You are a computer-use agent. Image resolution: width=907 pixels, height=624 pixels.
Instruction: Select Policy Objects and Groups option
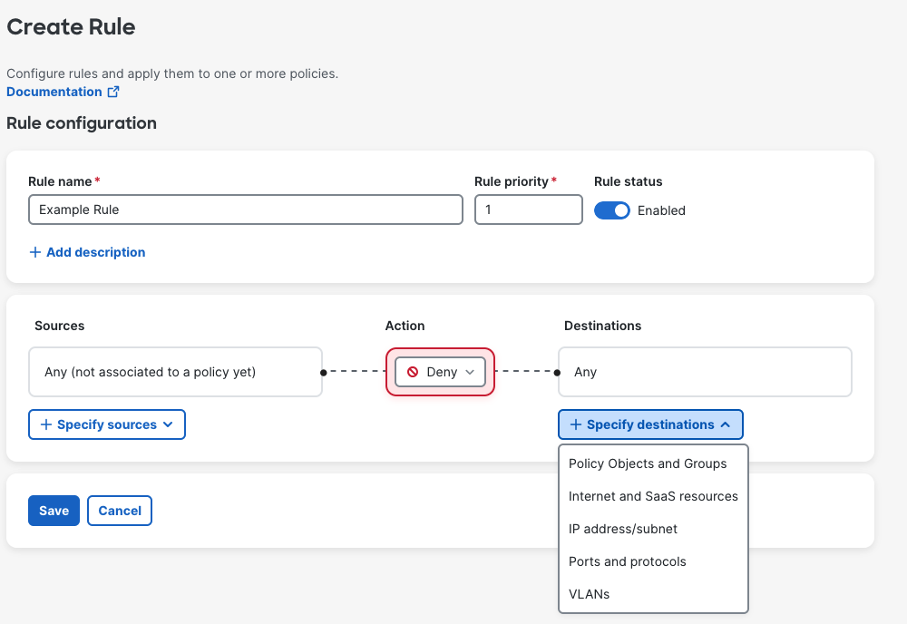pyautogui.click(x=648, y=463)
